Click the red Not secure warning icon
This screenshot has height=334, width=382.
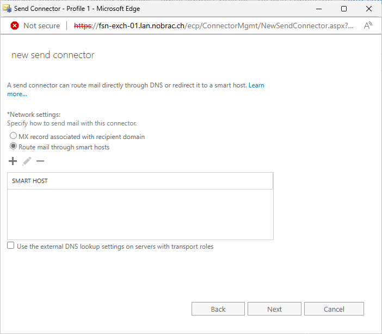(x=15, y=26)
